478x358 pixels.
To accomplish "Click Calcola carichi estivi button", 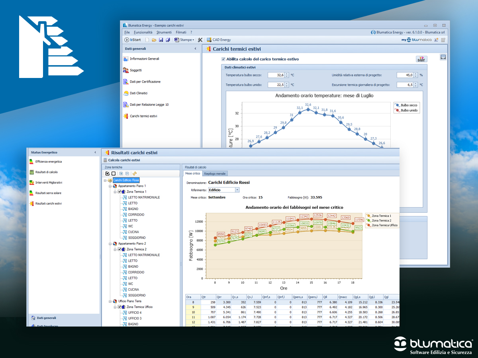I will 121,160.
